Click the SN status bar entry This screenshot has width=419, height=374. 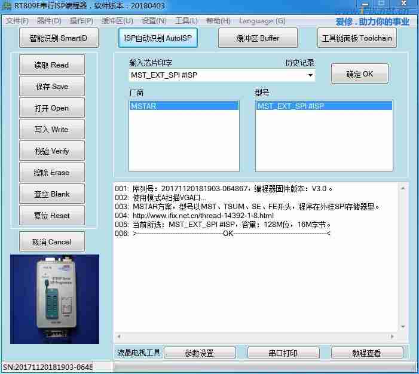click(x=48, y=367)
